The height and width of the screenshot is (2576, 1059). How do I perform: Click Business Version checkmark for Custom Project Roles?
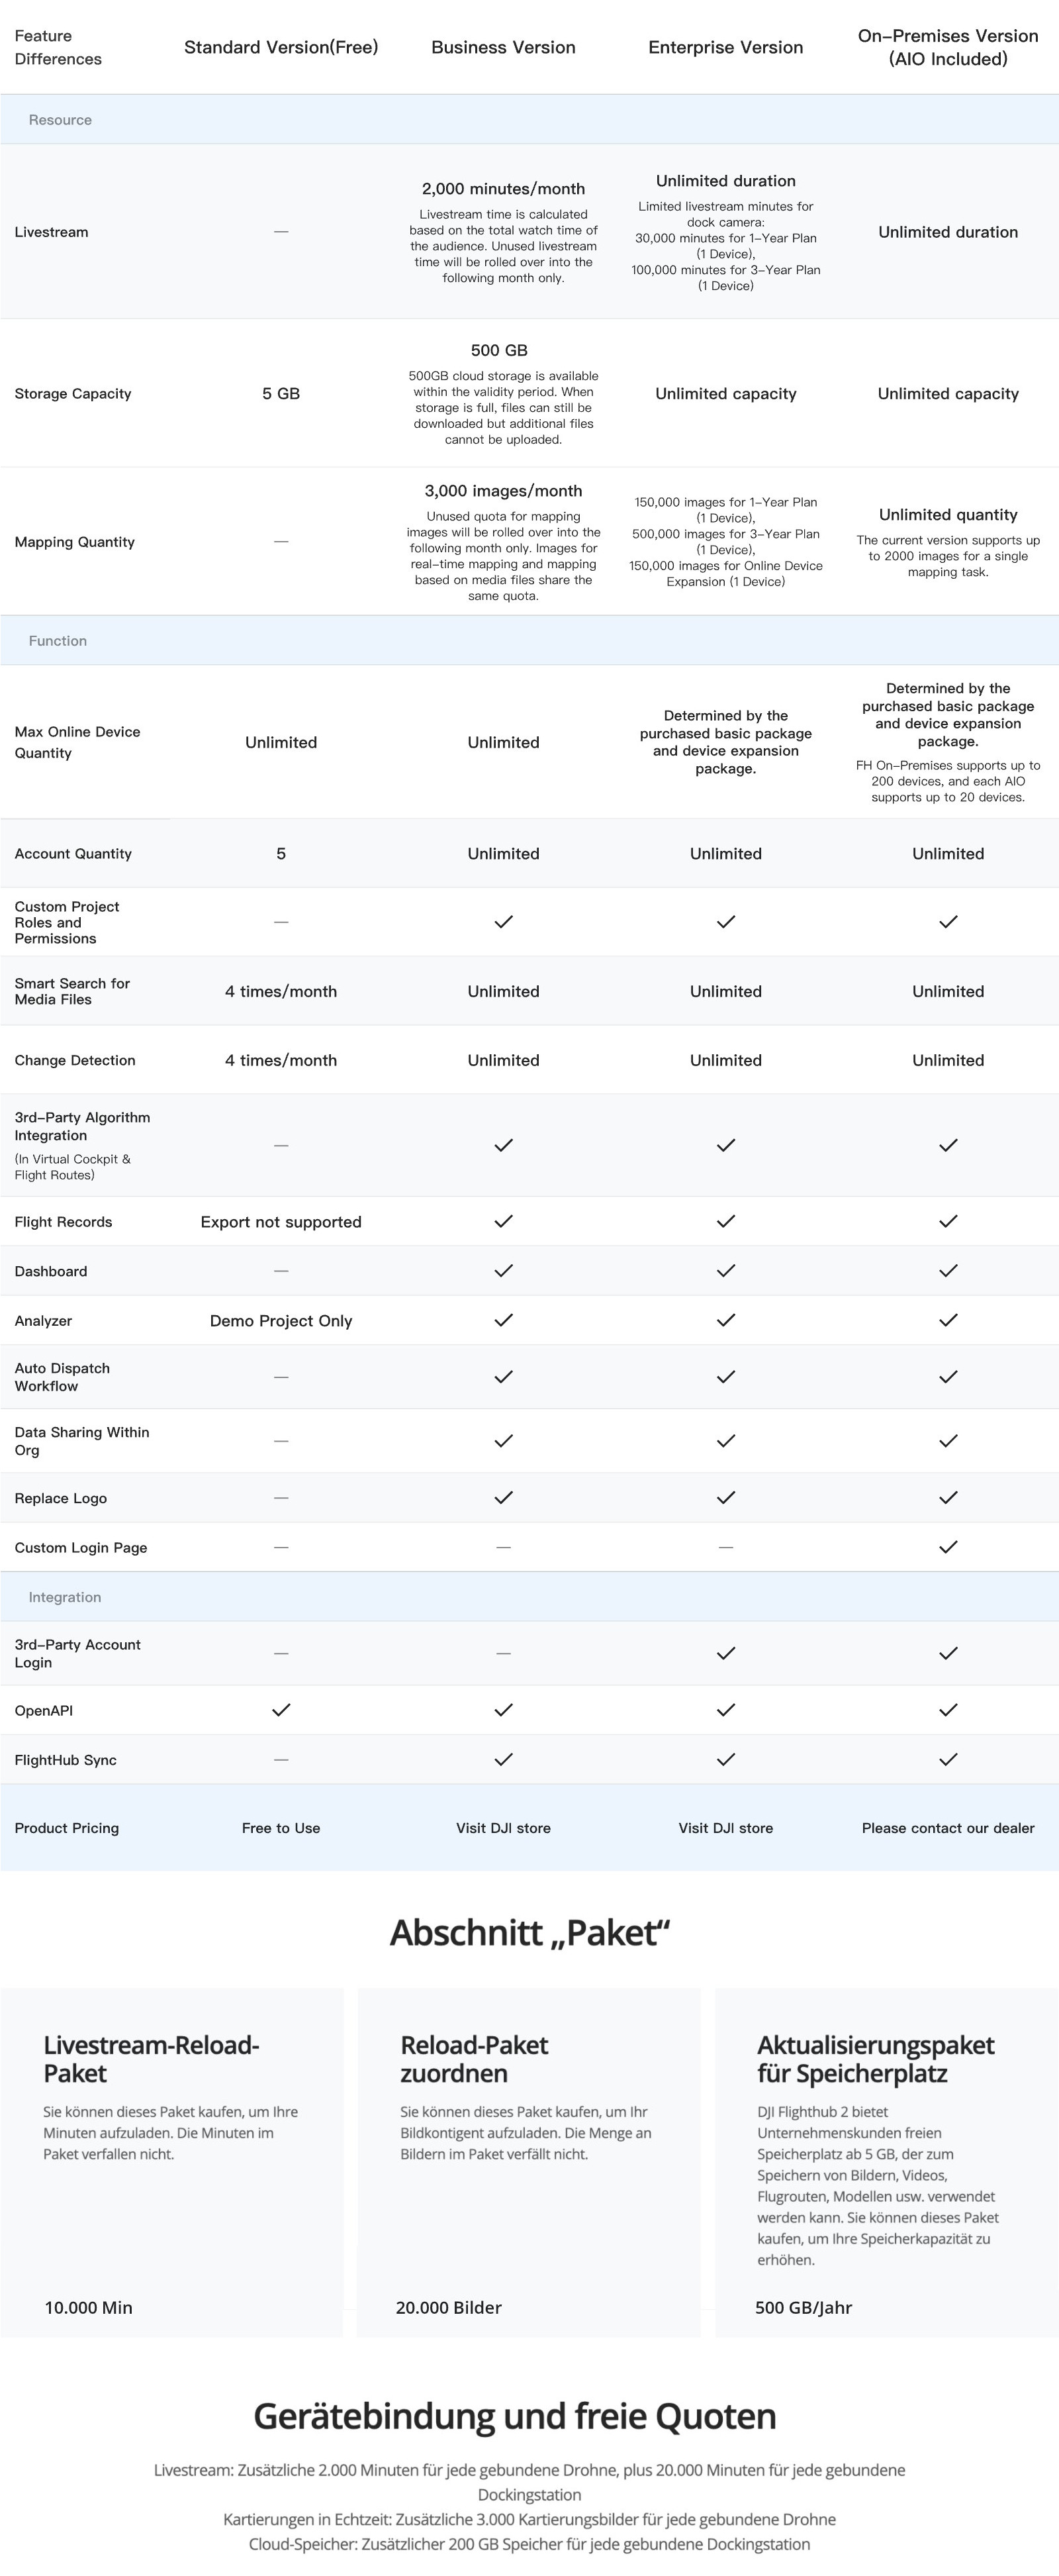point(504,921)
